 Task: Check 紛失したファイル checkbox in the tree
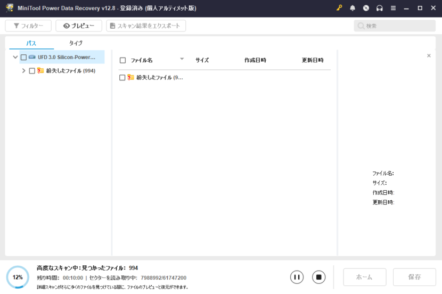point(32,71)
